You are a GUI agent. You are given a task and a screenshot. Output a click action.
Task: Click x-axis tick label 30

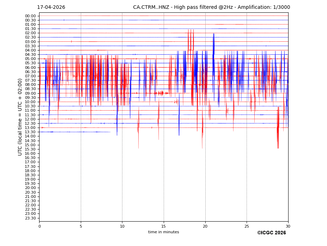(288, 226)
